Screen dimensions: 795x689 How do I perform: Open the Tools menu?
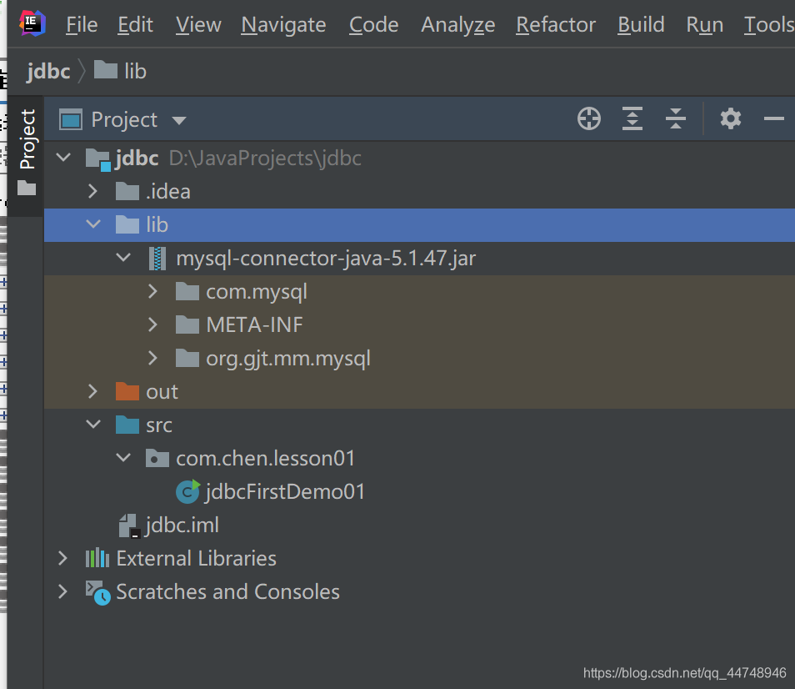coord(768,24)
